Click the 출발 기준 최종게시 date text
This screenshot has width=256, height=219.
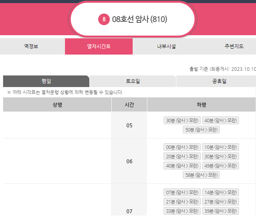(222, 69)
